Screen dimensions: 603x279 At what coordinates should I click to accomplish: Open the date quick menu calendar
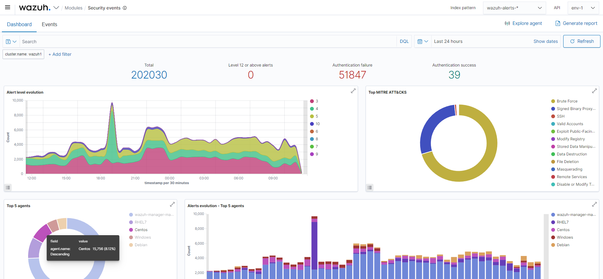(x=422, y=41)
